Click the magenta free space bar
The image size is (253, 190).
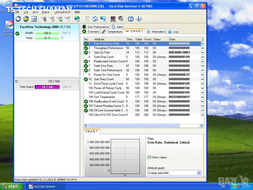[x=47, y=87]
